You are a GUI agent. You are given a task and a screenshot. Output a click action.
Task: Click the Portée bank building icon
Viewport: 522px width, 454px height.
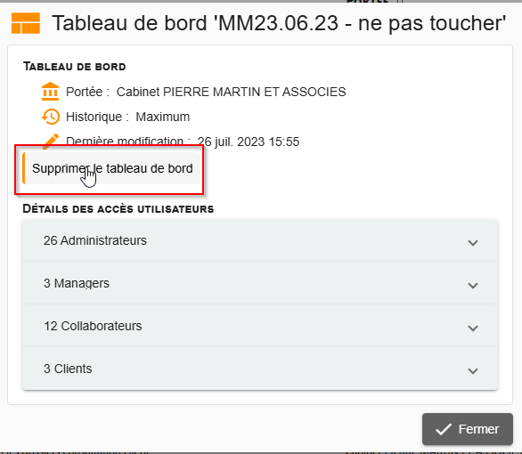pos(50,92)
